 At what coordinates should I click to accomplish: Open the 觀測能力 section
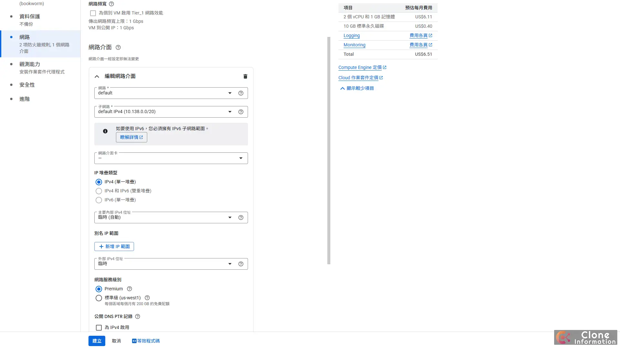point(30,64)
